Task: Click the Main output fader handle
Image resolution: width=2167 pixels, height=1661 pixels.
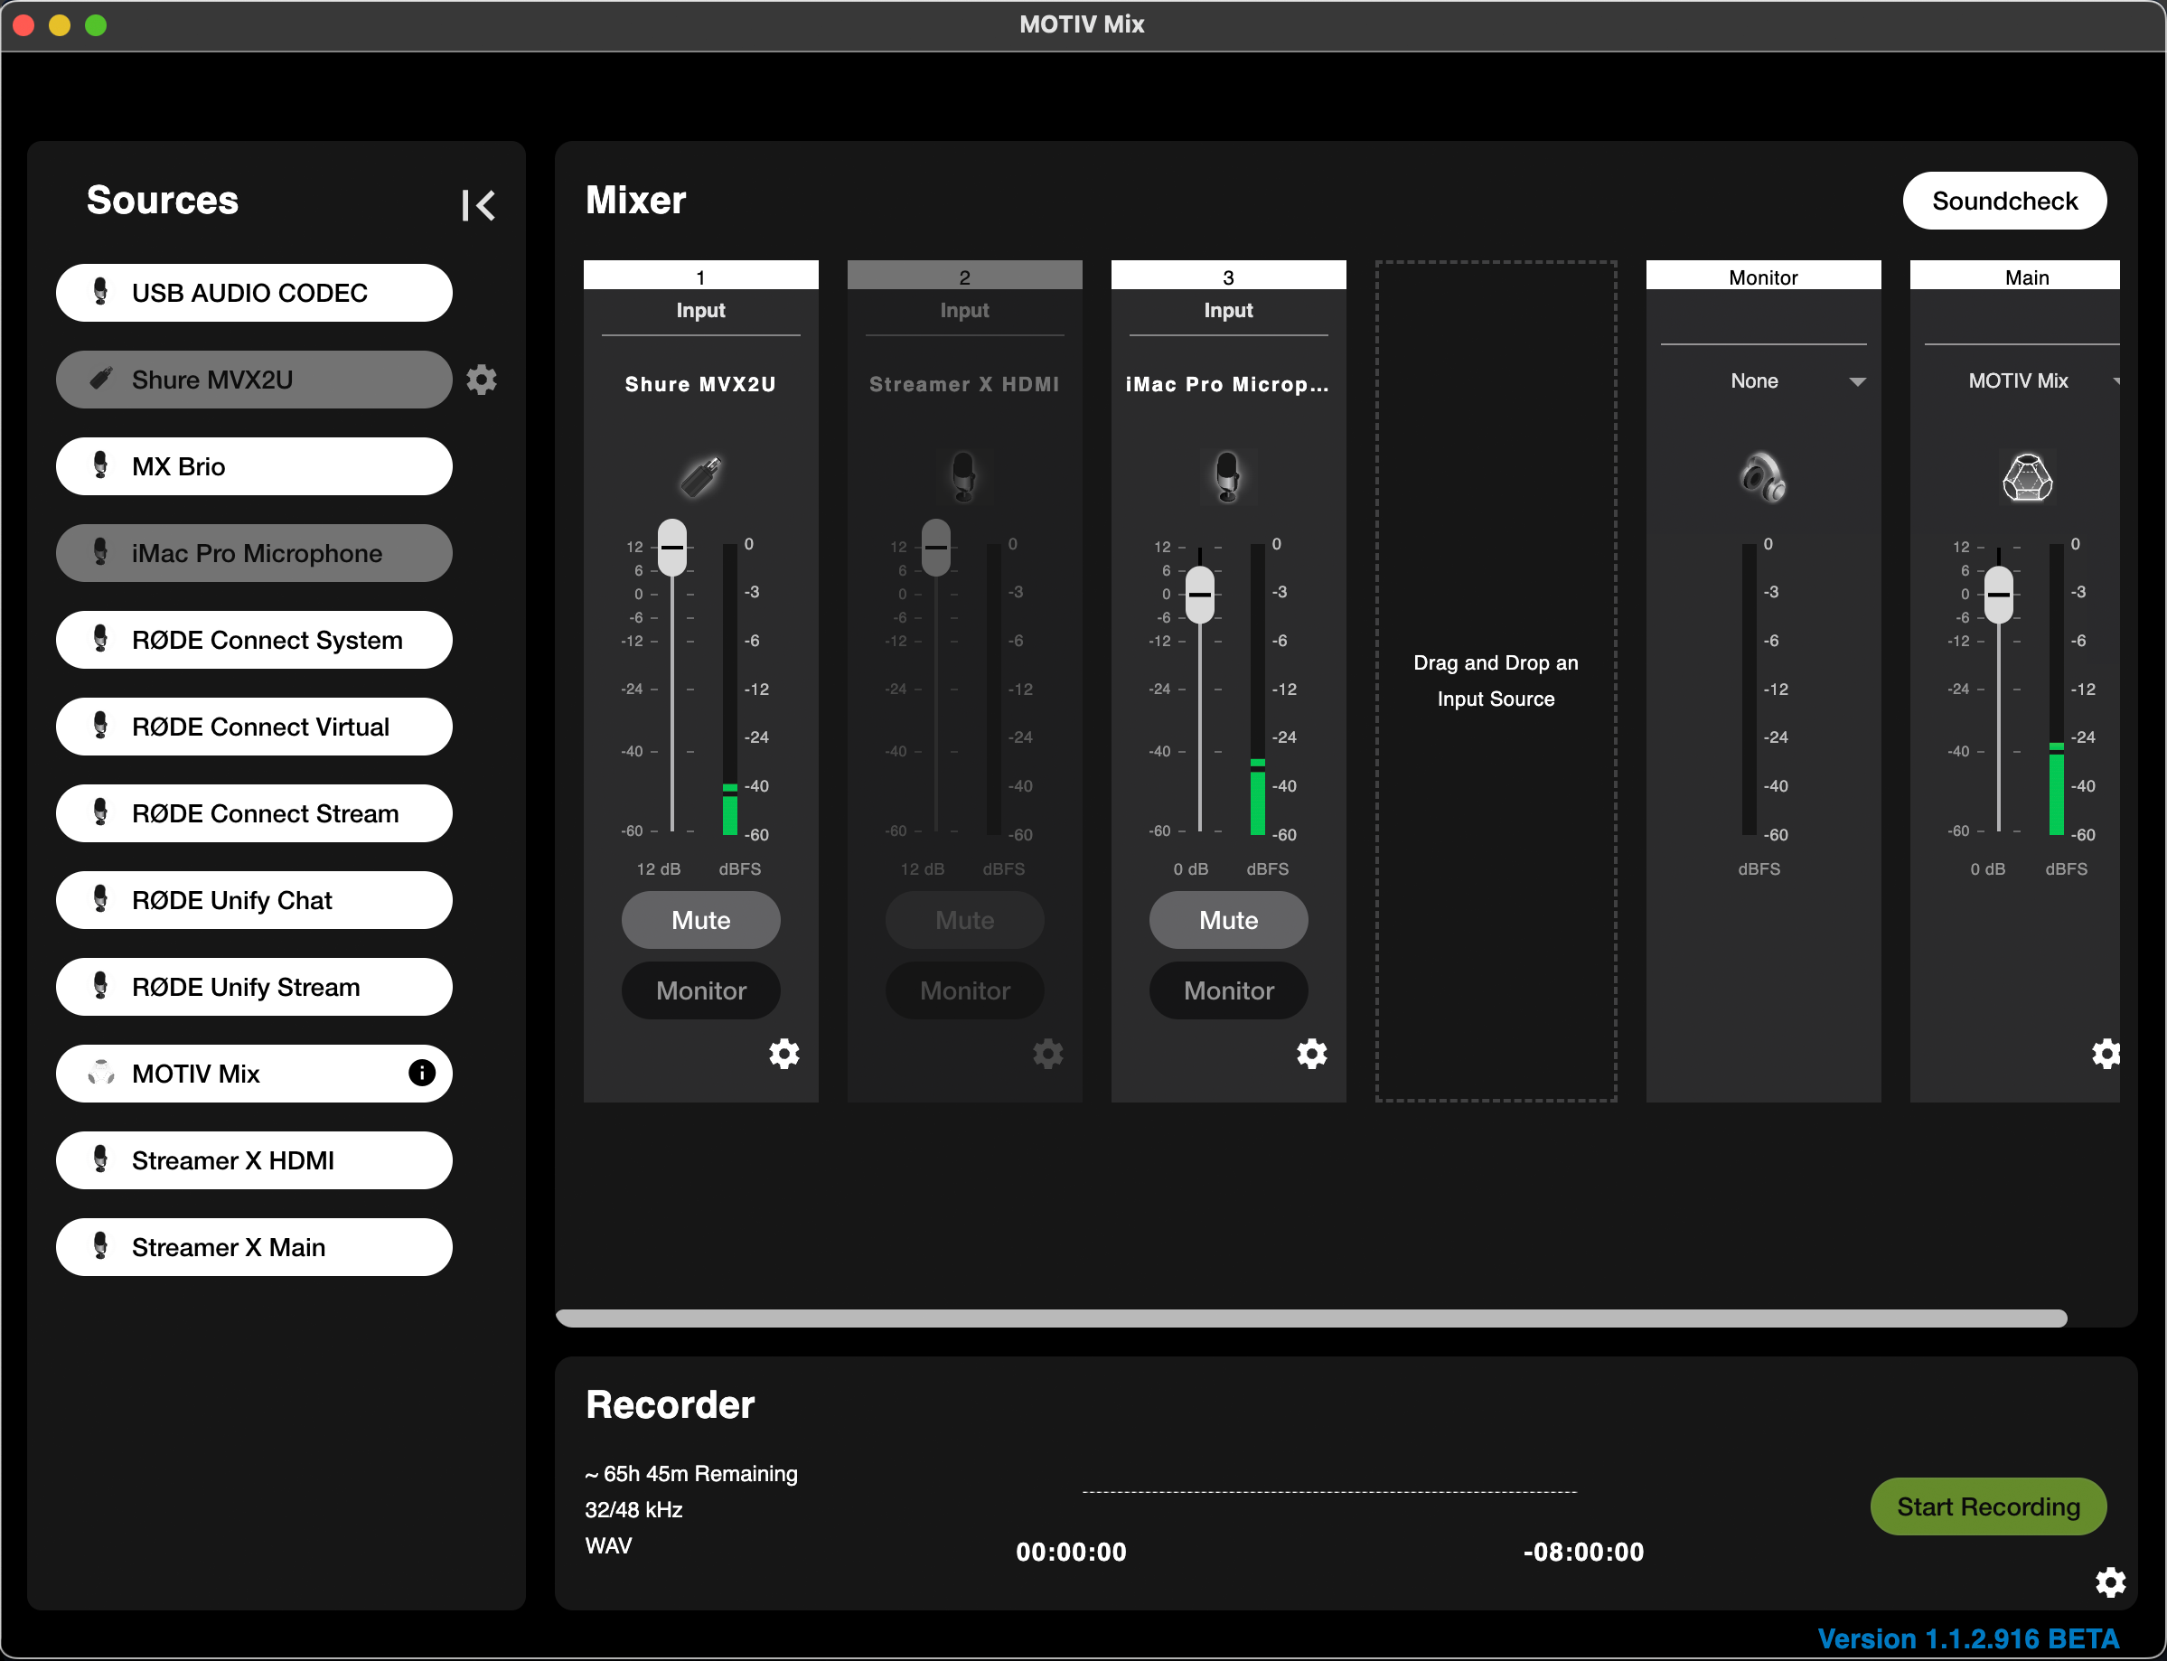Action: pos(1999,595)
